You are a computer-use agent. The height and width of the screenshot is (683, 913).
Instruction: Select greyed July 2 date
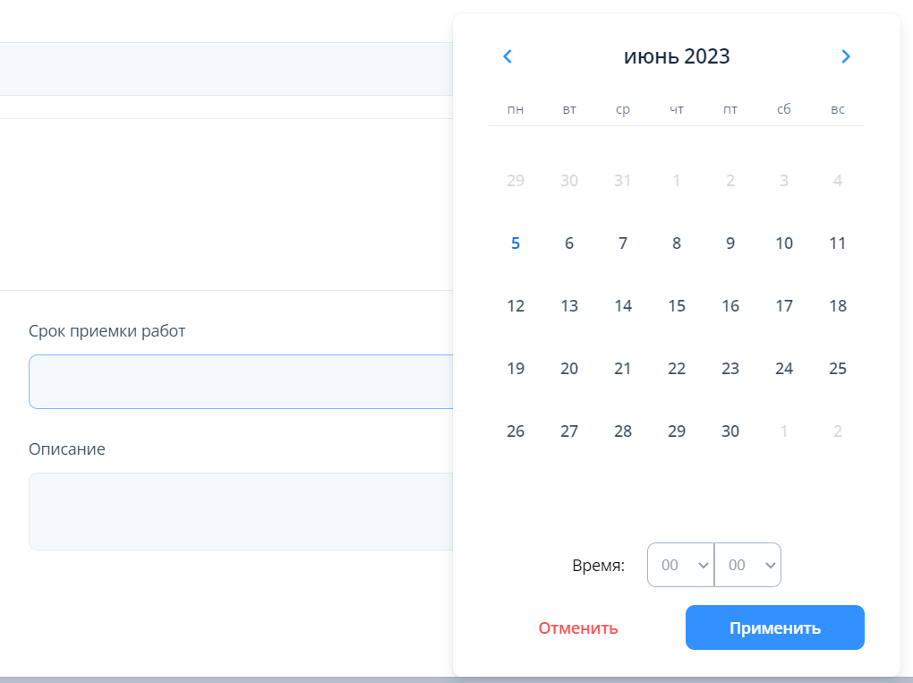pyautogui.click(x=838, y=431)
